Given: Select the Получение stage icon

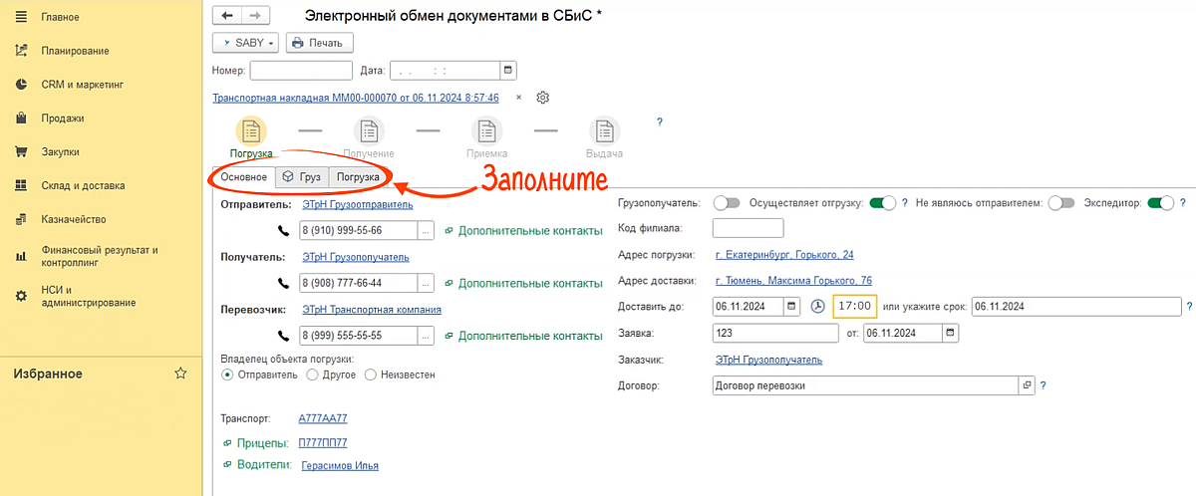Looking at the screenshot, I should pyautogui.click(x=369, y=131).
